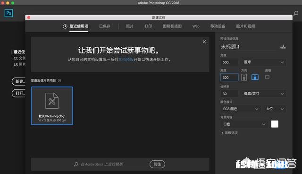
Task: Select the portrait orientation icon
Action: [244, 77]
